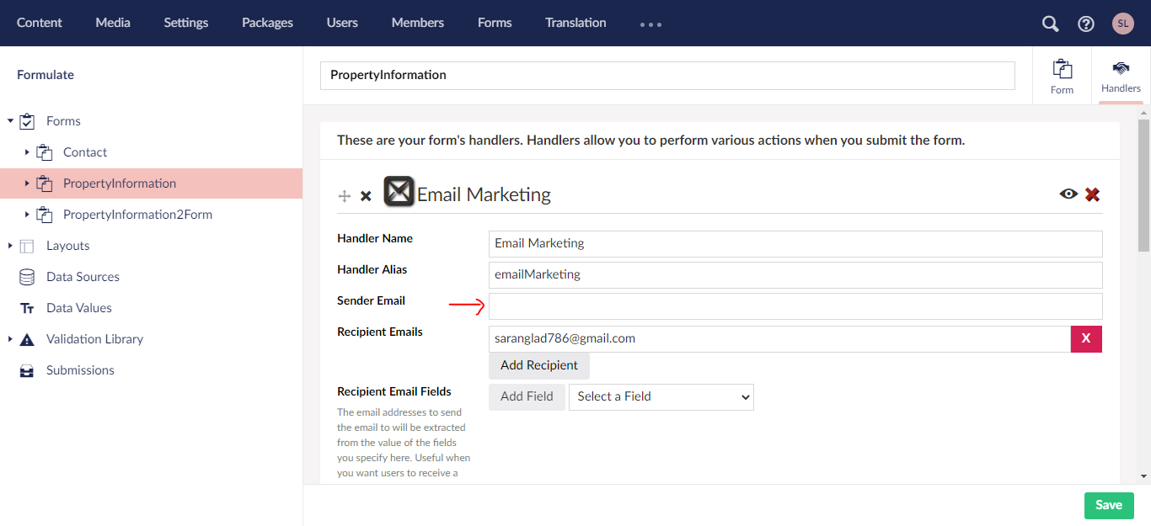Open the Media section
This screenshot has height=526, width=1151.
(x=113, y=23)
